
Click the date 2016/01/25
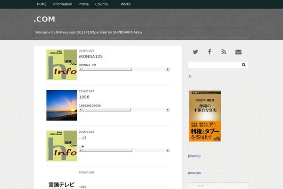86,51
